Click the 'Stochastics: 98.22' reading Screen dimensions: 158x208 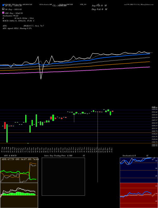pos(10,16)
